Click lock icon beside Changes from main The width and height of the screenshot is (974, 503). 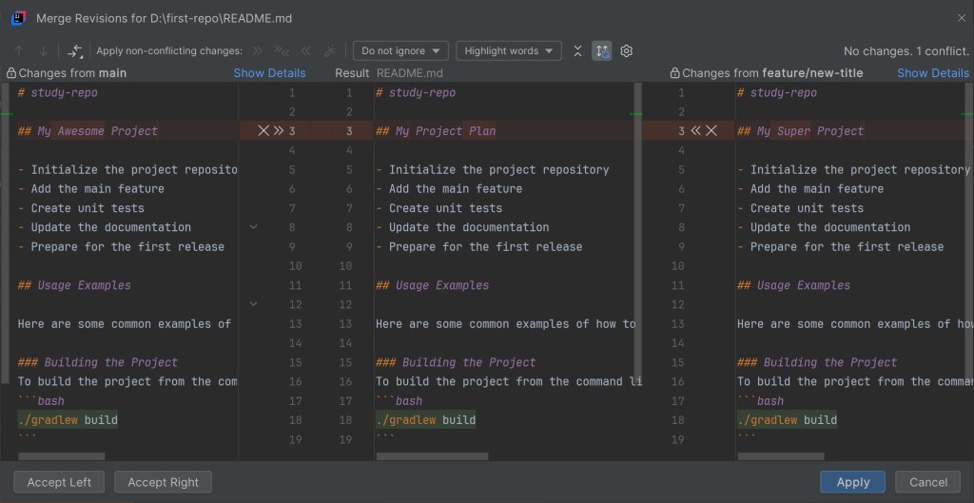tap(11, 73)
